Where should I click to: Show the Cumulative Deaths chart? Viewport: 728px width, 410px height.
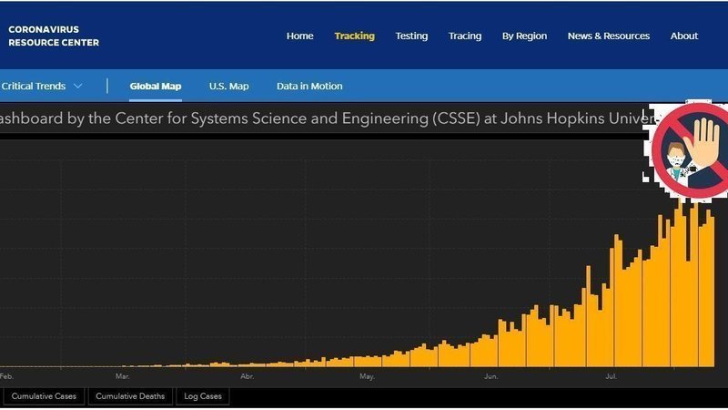[x=130, y=396]
